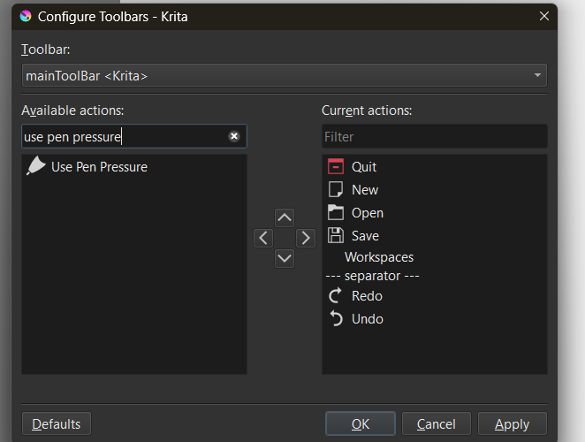Move selected action down
The image size is (585, 442).
[x=285, y=258]
